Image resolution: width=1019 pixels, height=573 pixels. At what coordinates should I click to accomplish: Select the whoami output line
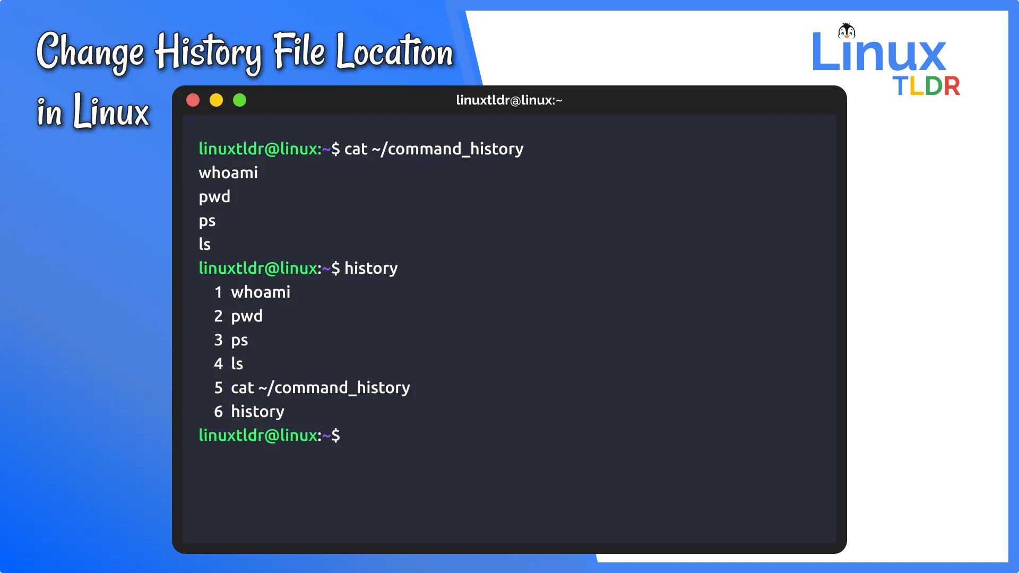(x=228, y=172)
